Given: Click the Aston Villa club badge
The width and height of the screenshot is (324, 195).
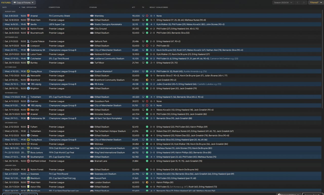Looking at the screenshot, I should [x=28, y=187].
